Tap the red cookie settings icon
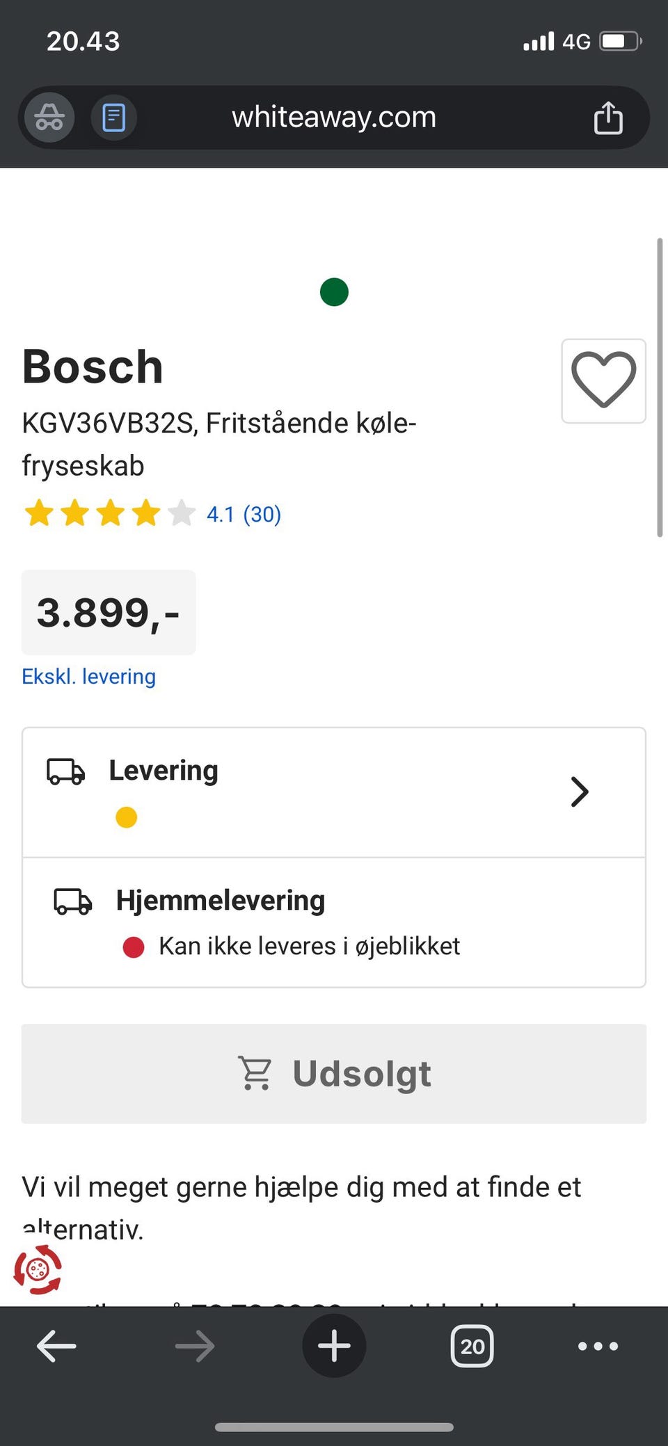The width and height of the screenshot is (668, 1446). (38, 1270)
